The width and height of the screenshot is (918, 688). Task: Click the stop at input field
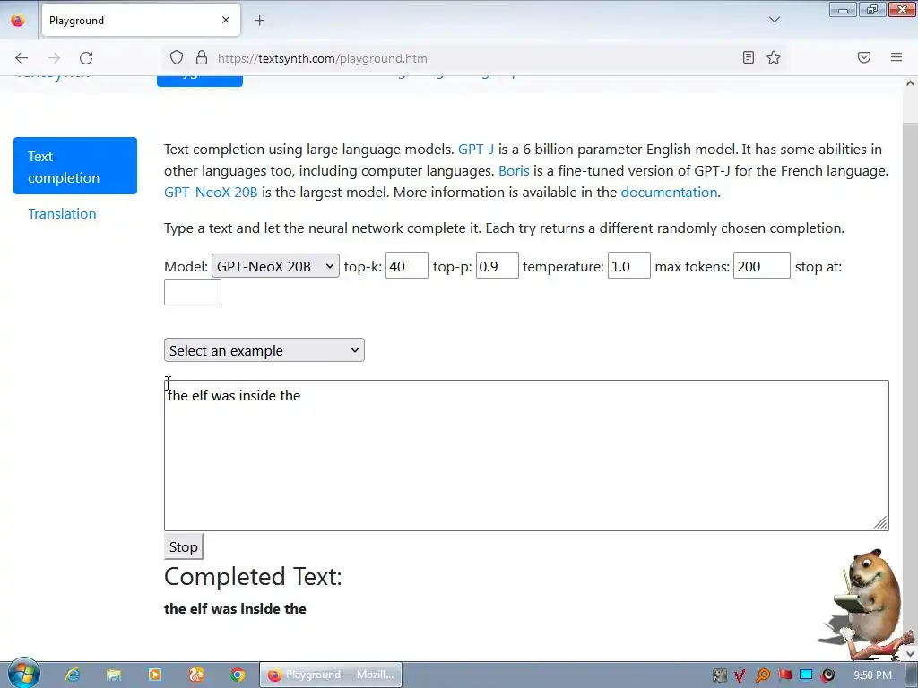(x=193, y=292)
